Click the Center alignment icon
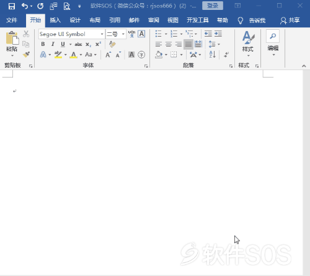 [x=169, y=44]
